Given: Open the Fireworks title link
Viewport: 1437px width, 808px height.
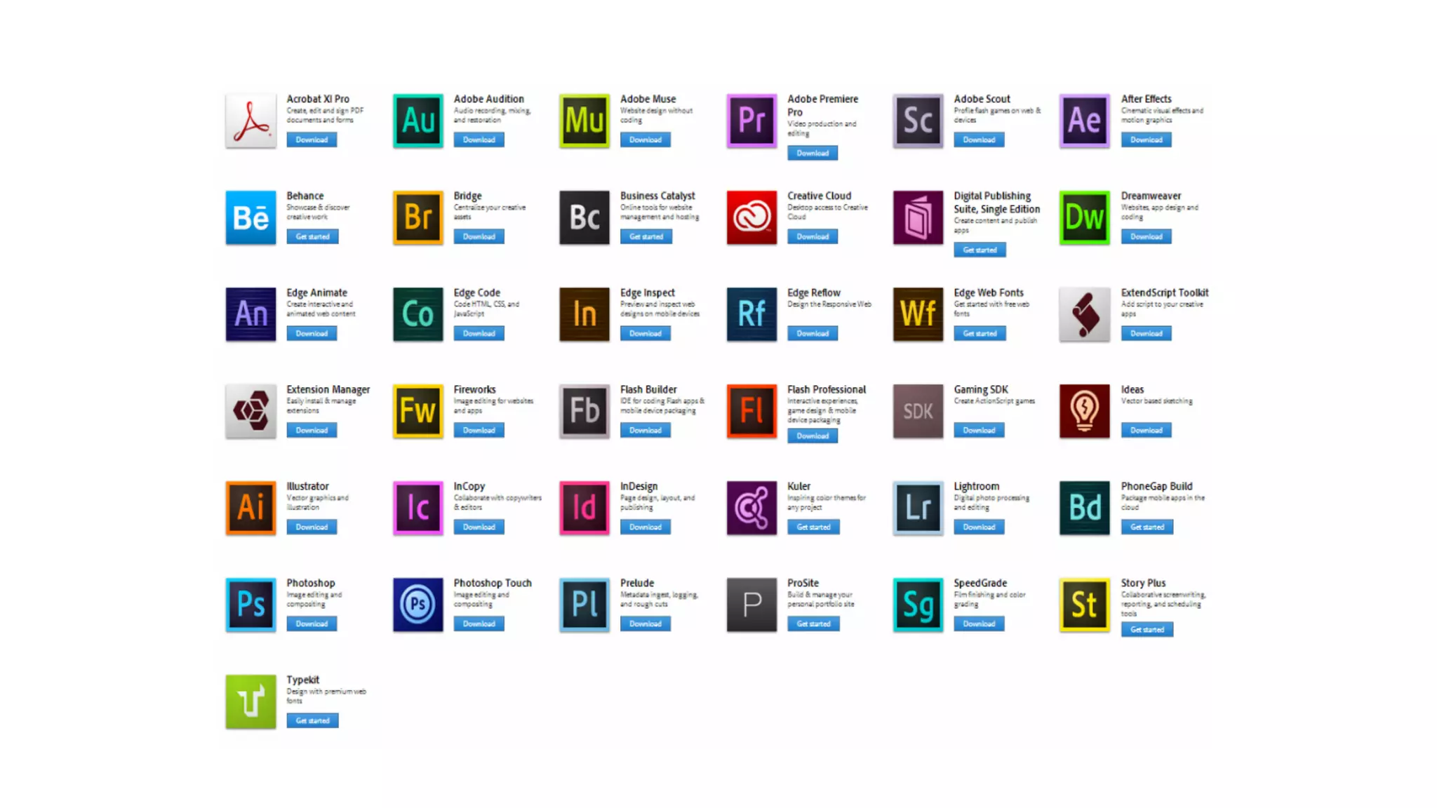Looking at the screenshot, I should point(474,389).
